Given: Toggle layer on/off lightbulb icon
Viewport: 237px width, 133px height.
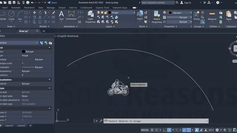Looking at the screenshot, I should (99, 13).
